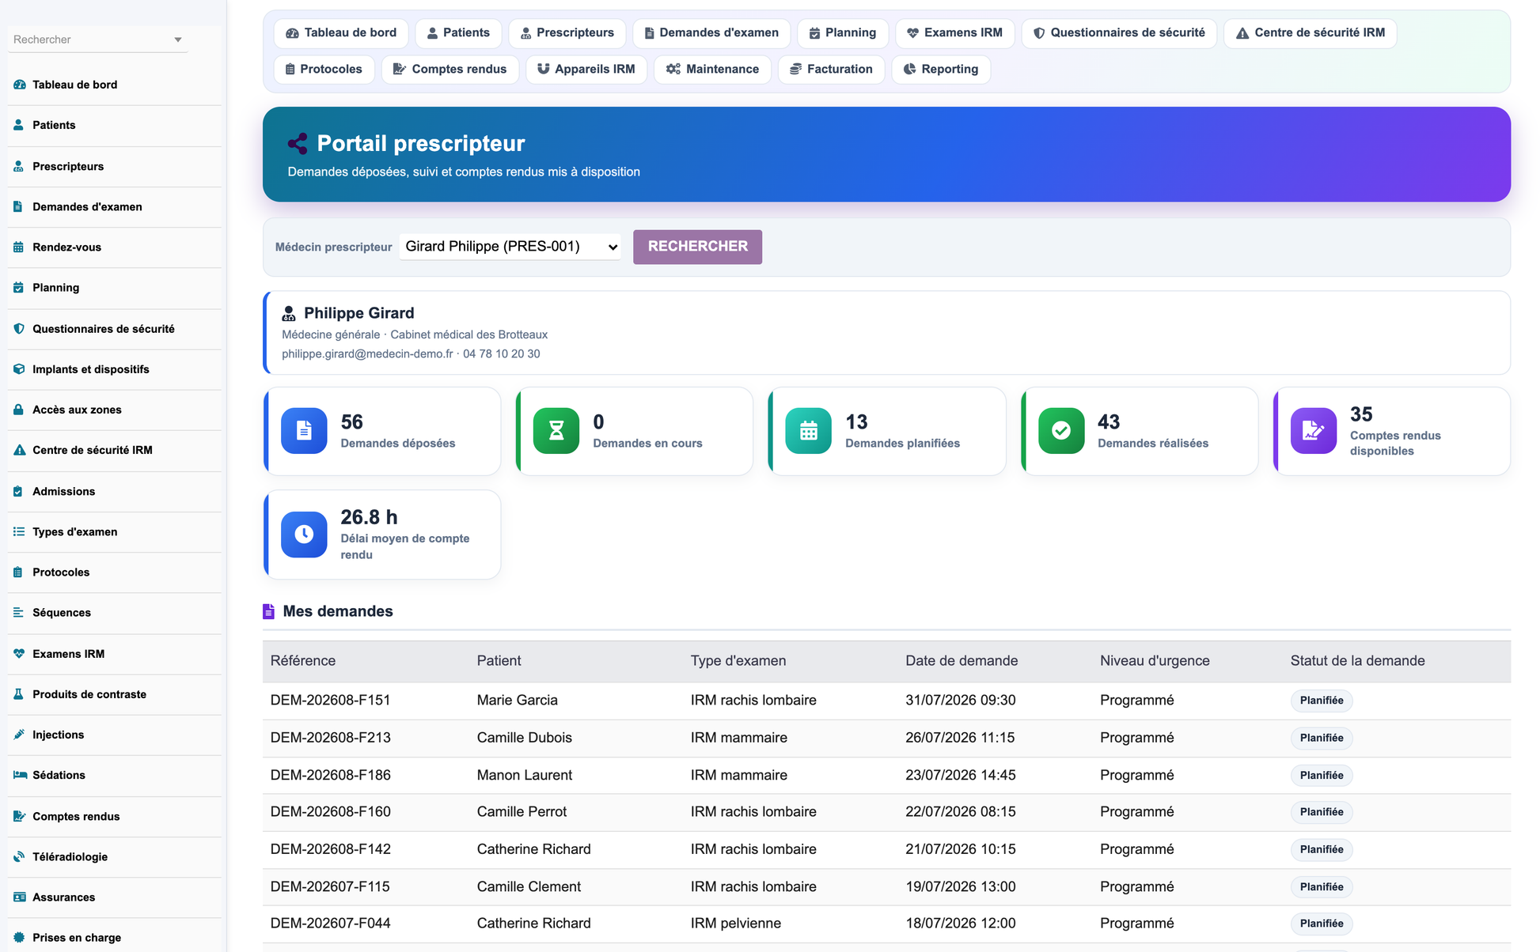Click the Assurances sidebar card icon
This screenshot has height=952, width=1540.
click(20, 897)
